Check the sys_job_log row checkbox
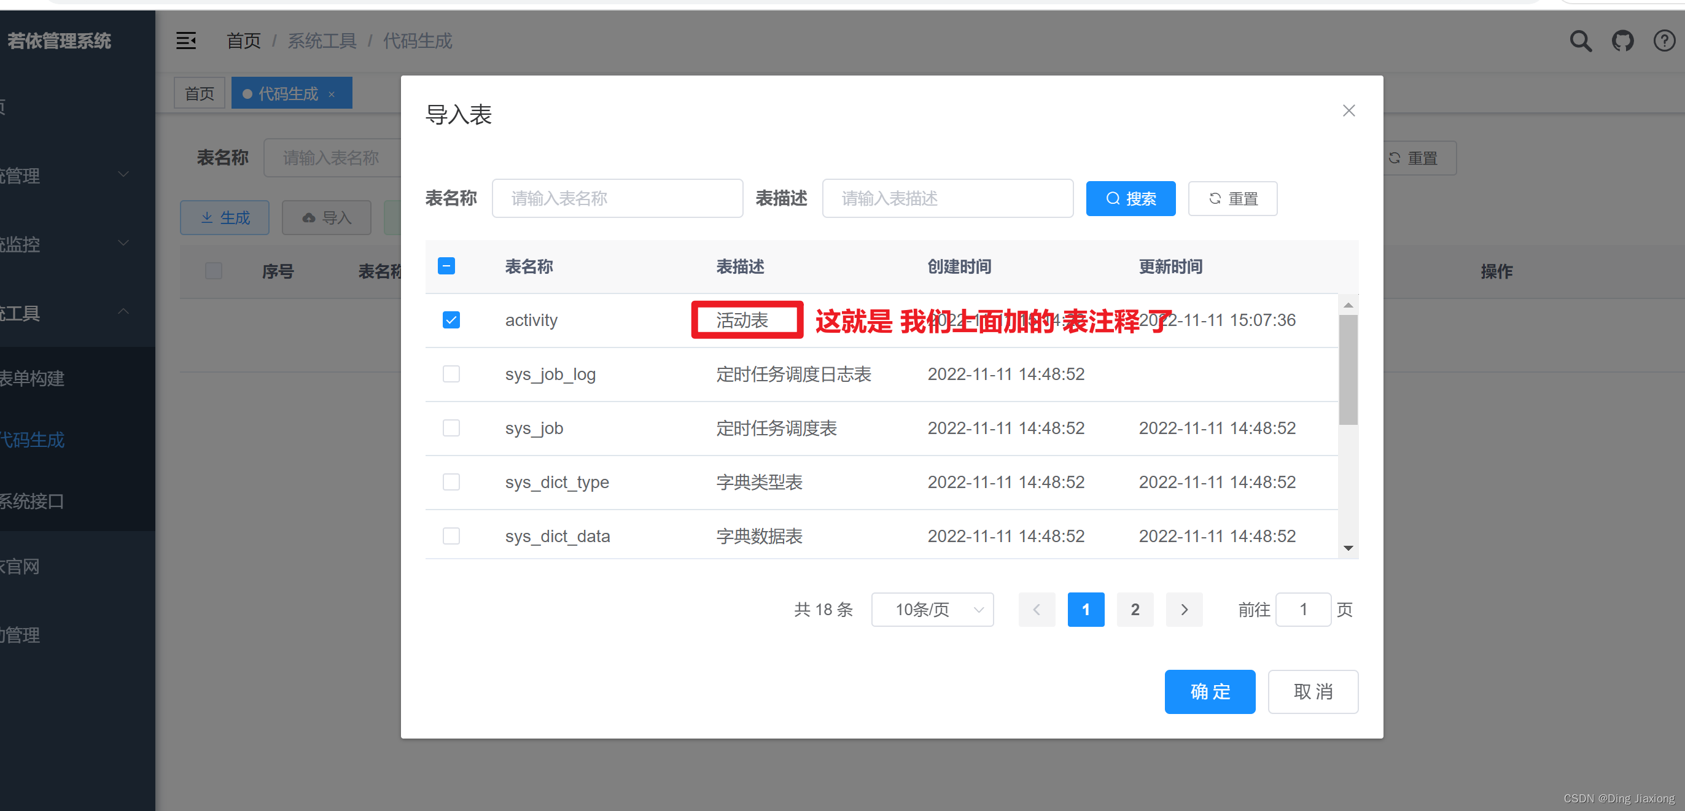1685x811 pixels. point(451,373)
